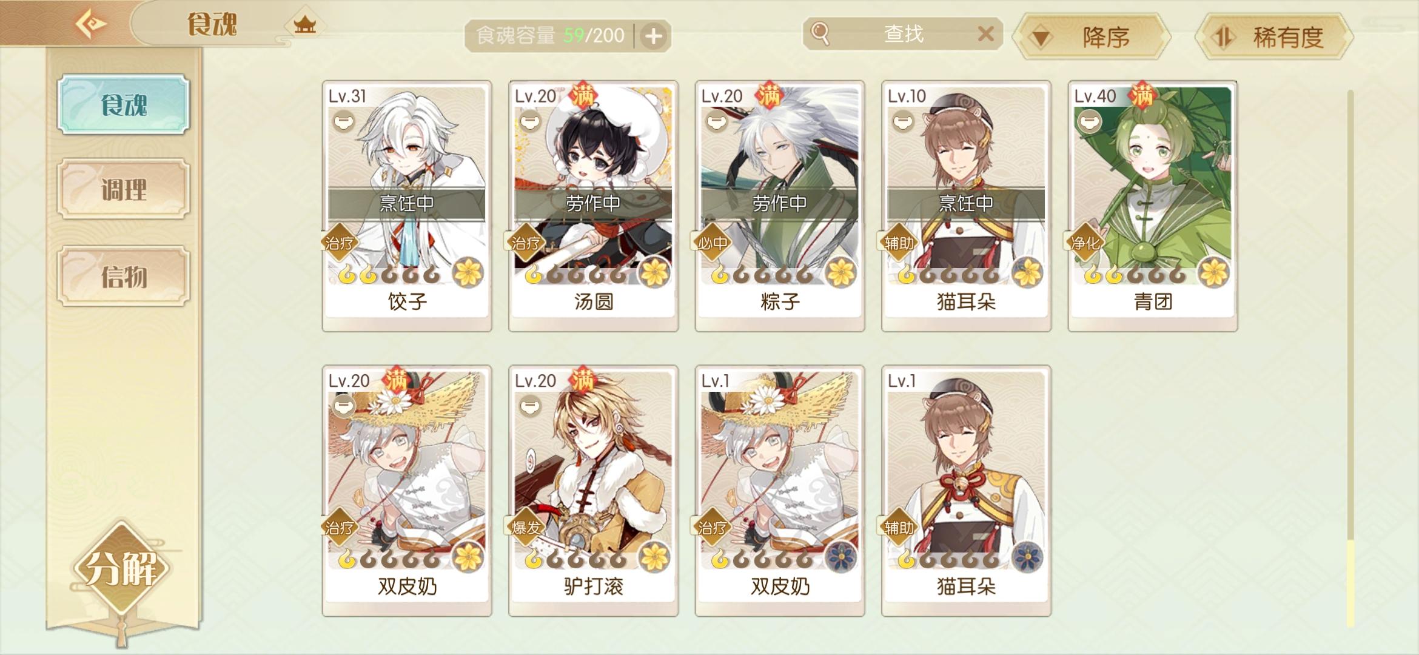
Task: Switch to the 食魂 tab
Action: pyautogui.click(x=124, y=104)
